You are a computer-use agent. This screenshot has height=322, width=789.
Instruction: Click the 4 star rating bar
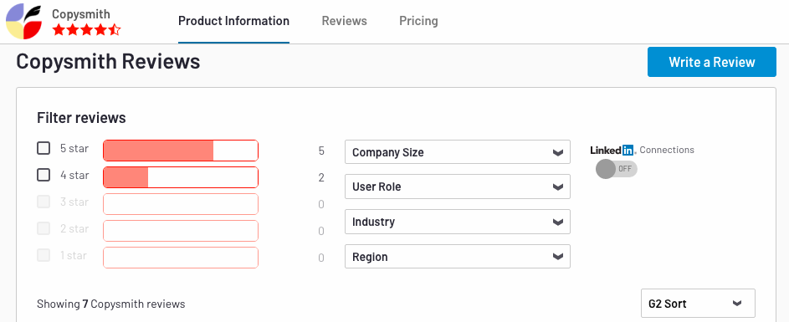tap(181, 177)
